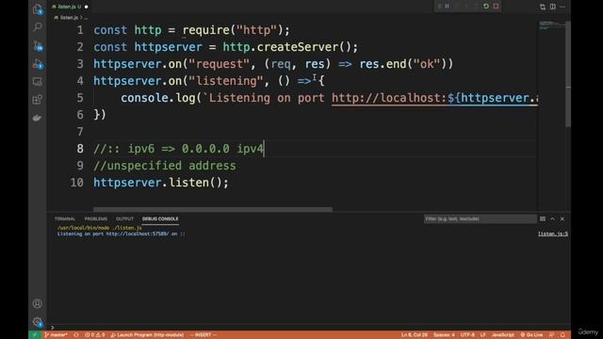Click the code minimap
The height and width of the screenshot is (339, 603).
pos(551,25)
